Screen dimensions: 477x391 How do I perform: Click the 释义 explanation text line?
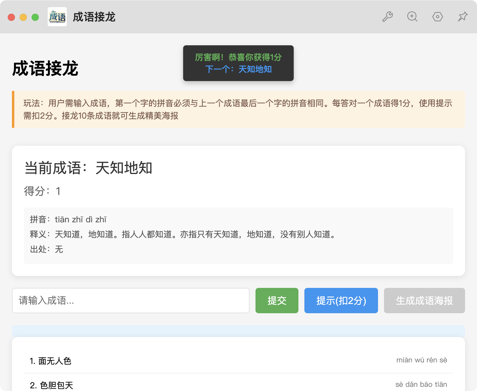(x=183, y=235)
